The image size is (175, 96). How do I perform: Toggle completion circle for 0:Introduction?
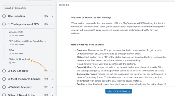coord(4,16)
